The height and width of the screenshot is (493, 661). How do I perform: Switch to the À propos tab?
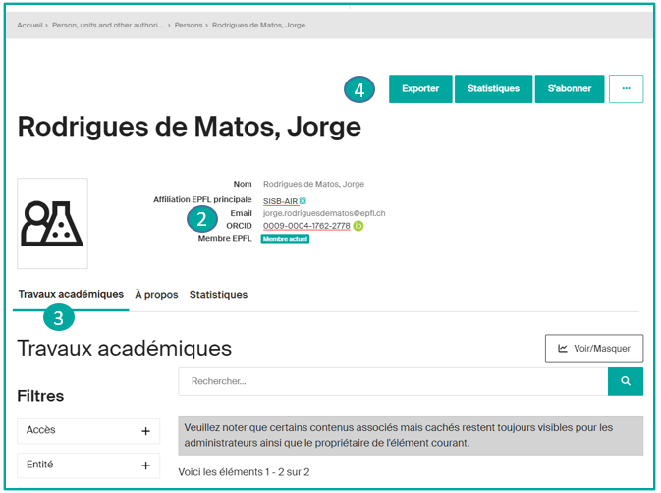point(156,295)
